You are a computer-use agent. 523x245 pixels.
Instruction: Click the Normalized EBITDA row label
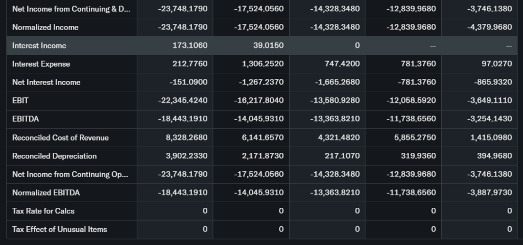tap(46, 193)
